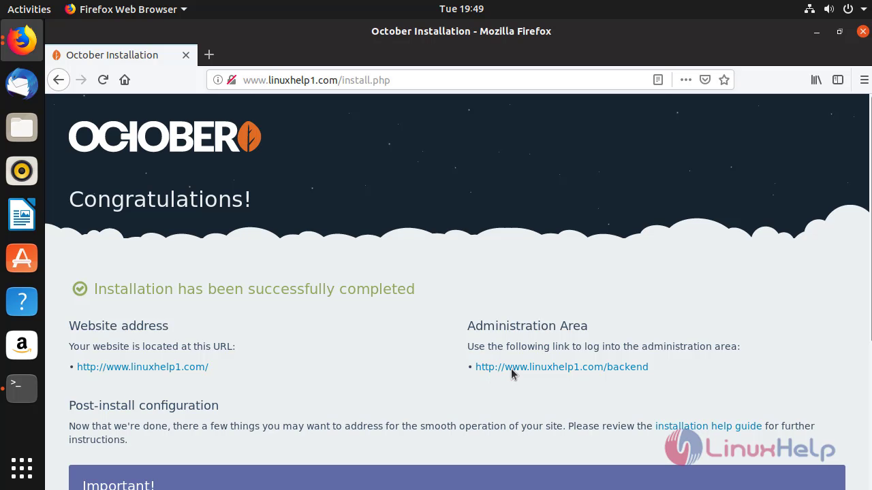Show site information for this page
The width and height of the screenshot is (872, 490).
point(217,80)
